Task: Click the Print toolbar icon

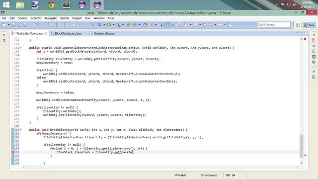Action: (25, 25)
